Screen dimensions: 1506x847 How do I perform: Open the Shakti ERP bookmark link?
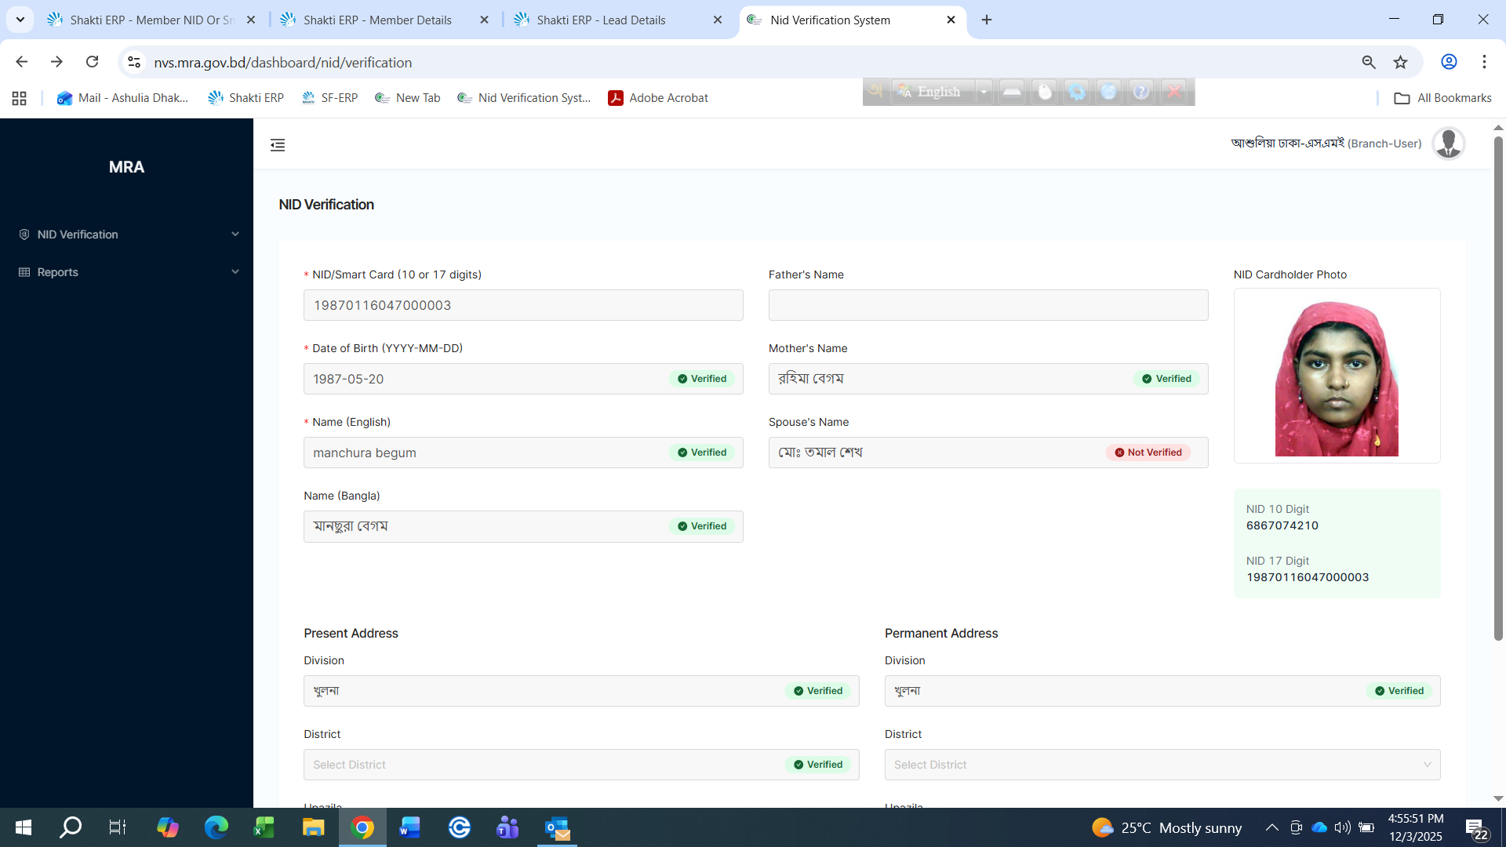(x=246, y=98)
